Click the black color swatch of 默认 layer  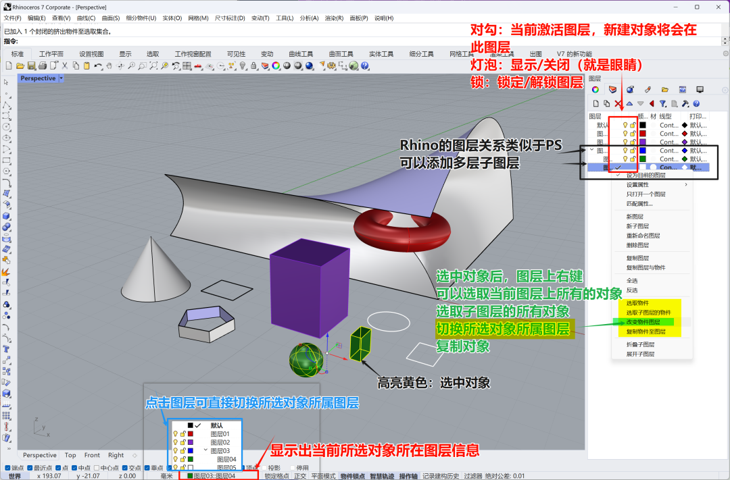(x=643, y=125)
